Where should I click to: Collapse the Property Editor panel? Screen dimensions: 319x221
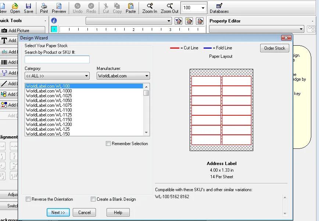(x=312, y=21)
